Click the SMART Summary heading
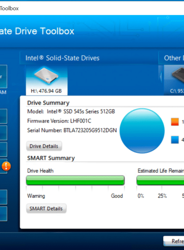The height and width of the screenshot is (250, 184). (51, 158)
